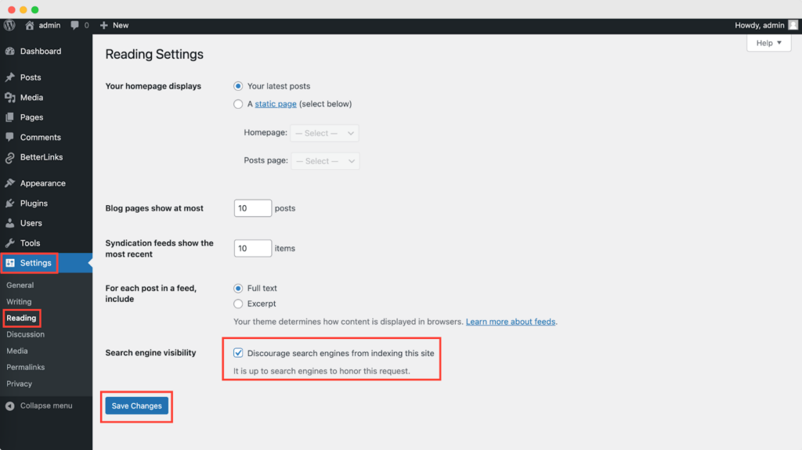Click New in the admin bar
Image resolution: width=802 pixels, height=450 pixels.
(x=121, y=25)
